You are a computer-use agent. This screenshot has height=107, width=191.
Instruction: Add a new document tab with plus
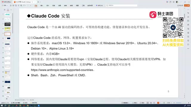[x=38, y=2]
